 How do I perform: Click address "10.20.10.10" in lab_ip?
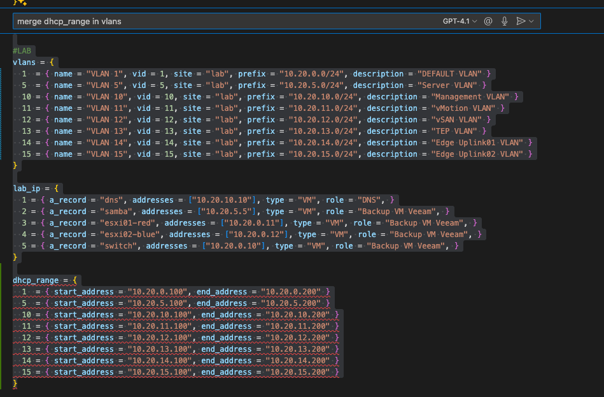click(x=222, y=200)
